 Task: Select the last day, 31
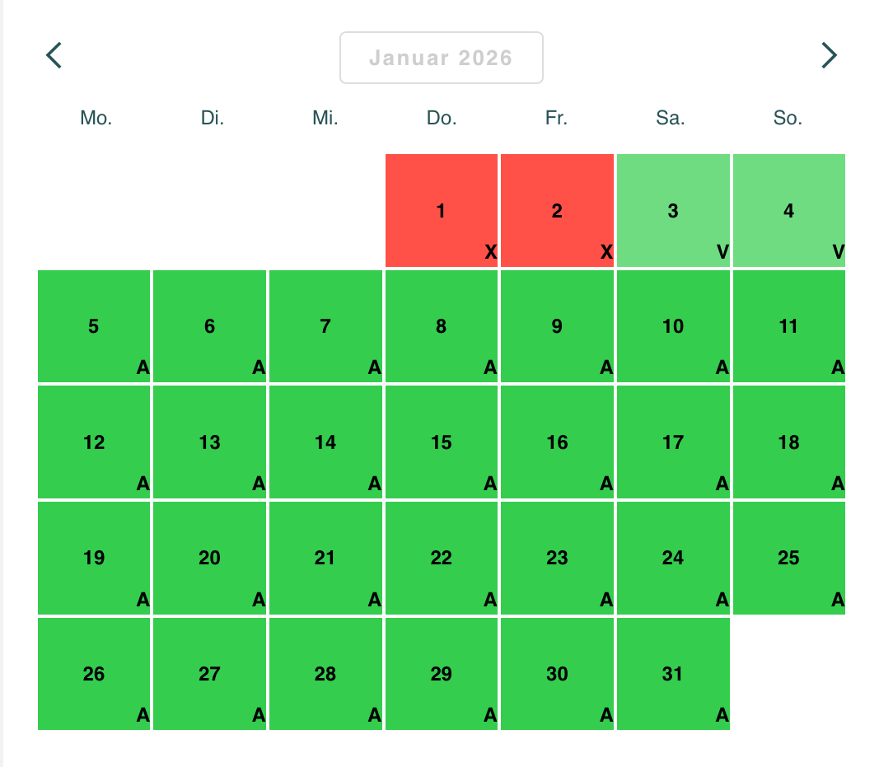673,674
